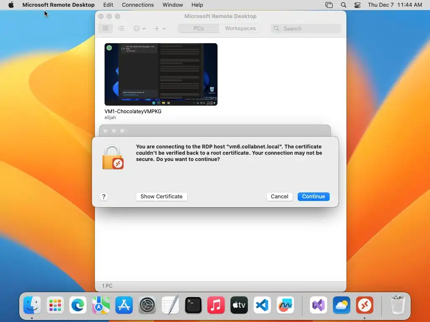Click the Show Certificate button
The height and width of the screenshot is (322, 430).
click(x=162, y=196)
